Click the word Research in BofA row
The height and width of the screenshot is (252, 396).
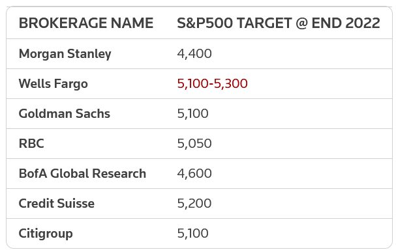tap(119, 173)
